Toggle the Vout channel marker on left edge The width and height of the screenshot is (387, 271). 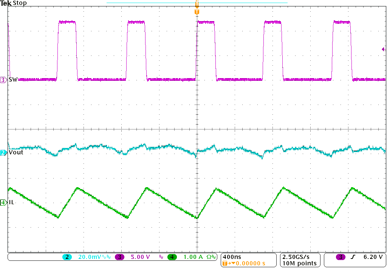pos(2,152)
